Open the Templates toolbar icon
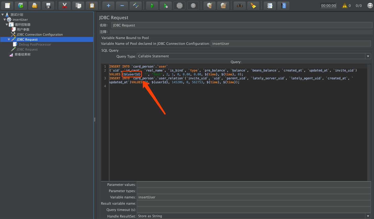This screenshot has height=219, width=374. [x=21, y=5]
